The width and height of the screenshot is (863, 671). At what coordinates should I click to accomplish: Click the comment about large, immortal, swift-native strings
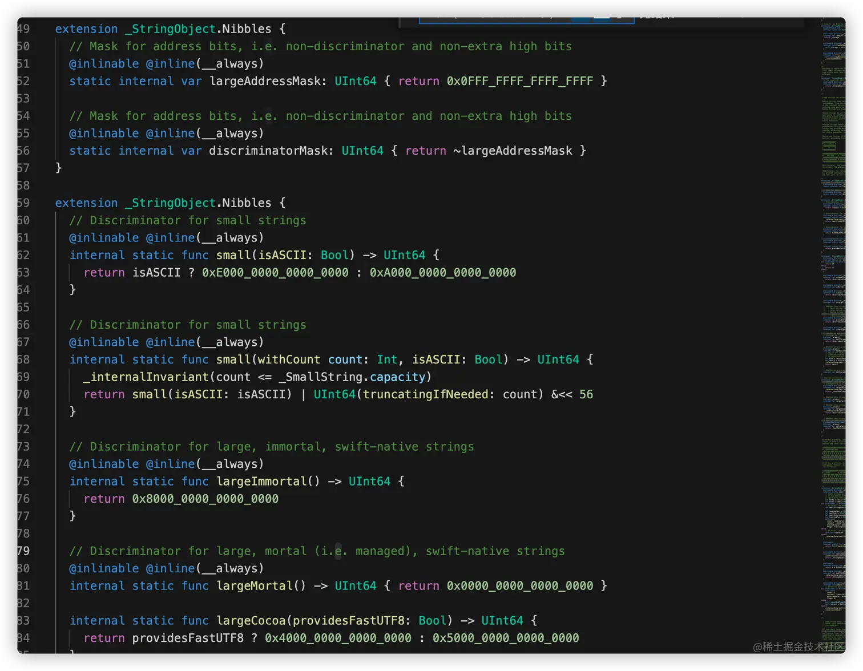272,446
